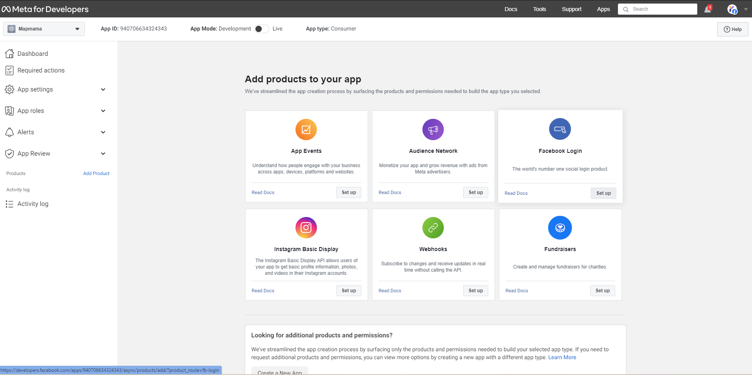752x375 pixels.
Task: Read Docs for App Events
Action: click(x=263, y=192)
